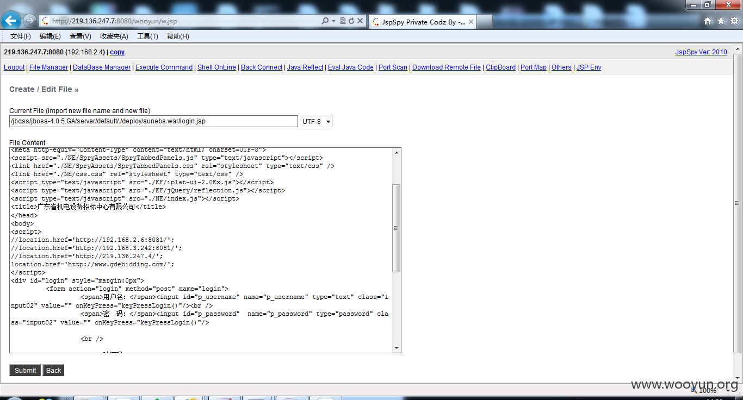
Task: Open the File Manager link
Action: point(49,67)
